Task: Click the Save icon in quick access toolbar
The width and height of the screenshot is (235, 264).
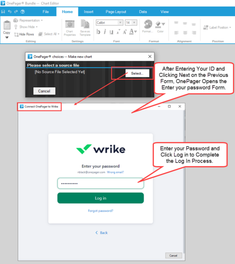Action: pyautogui.click(x=3, y=11)
